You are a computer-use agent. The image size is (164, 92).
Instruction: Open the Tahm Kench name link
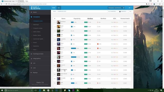click(64, 74)
